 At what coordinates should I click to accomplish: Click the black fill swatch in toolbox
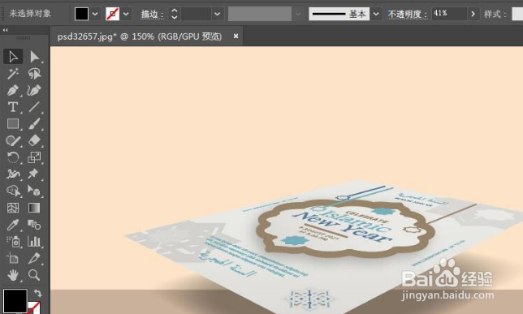(x=15, y=301)
